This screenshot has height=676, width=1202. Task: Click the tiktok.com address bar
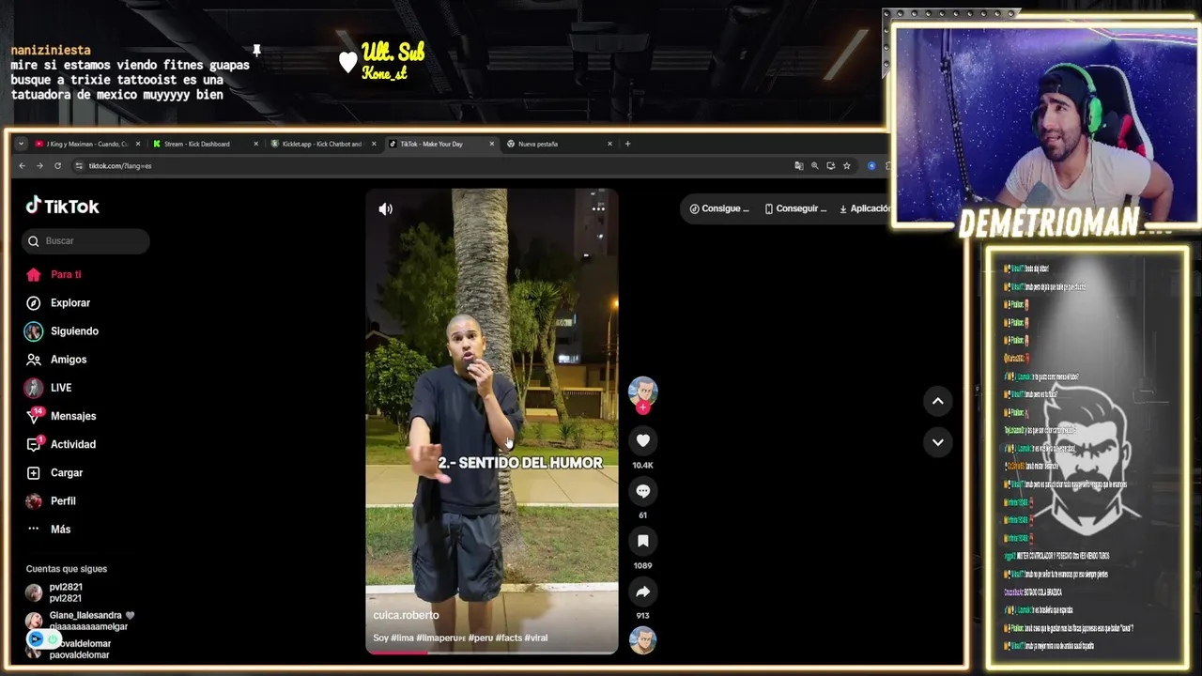(x=432, y=166)
